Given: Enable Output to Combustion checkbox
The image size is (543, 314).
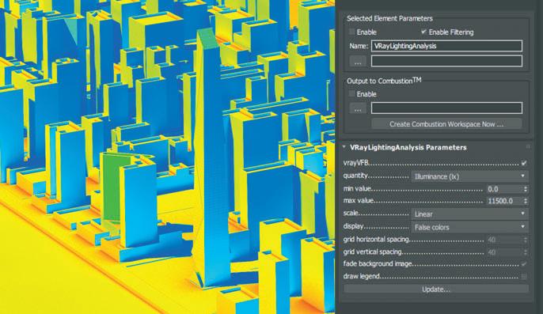Looking at the screenshot, I should pos(351,94).
